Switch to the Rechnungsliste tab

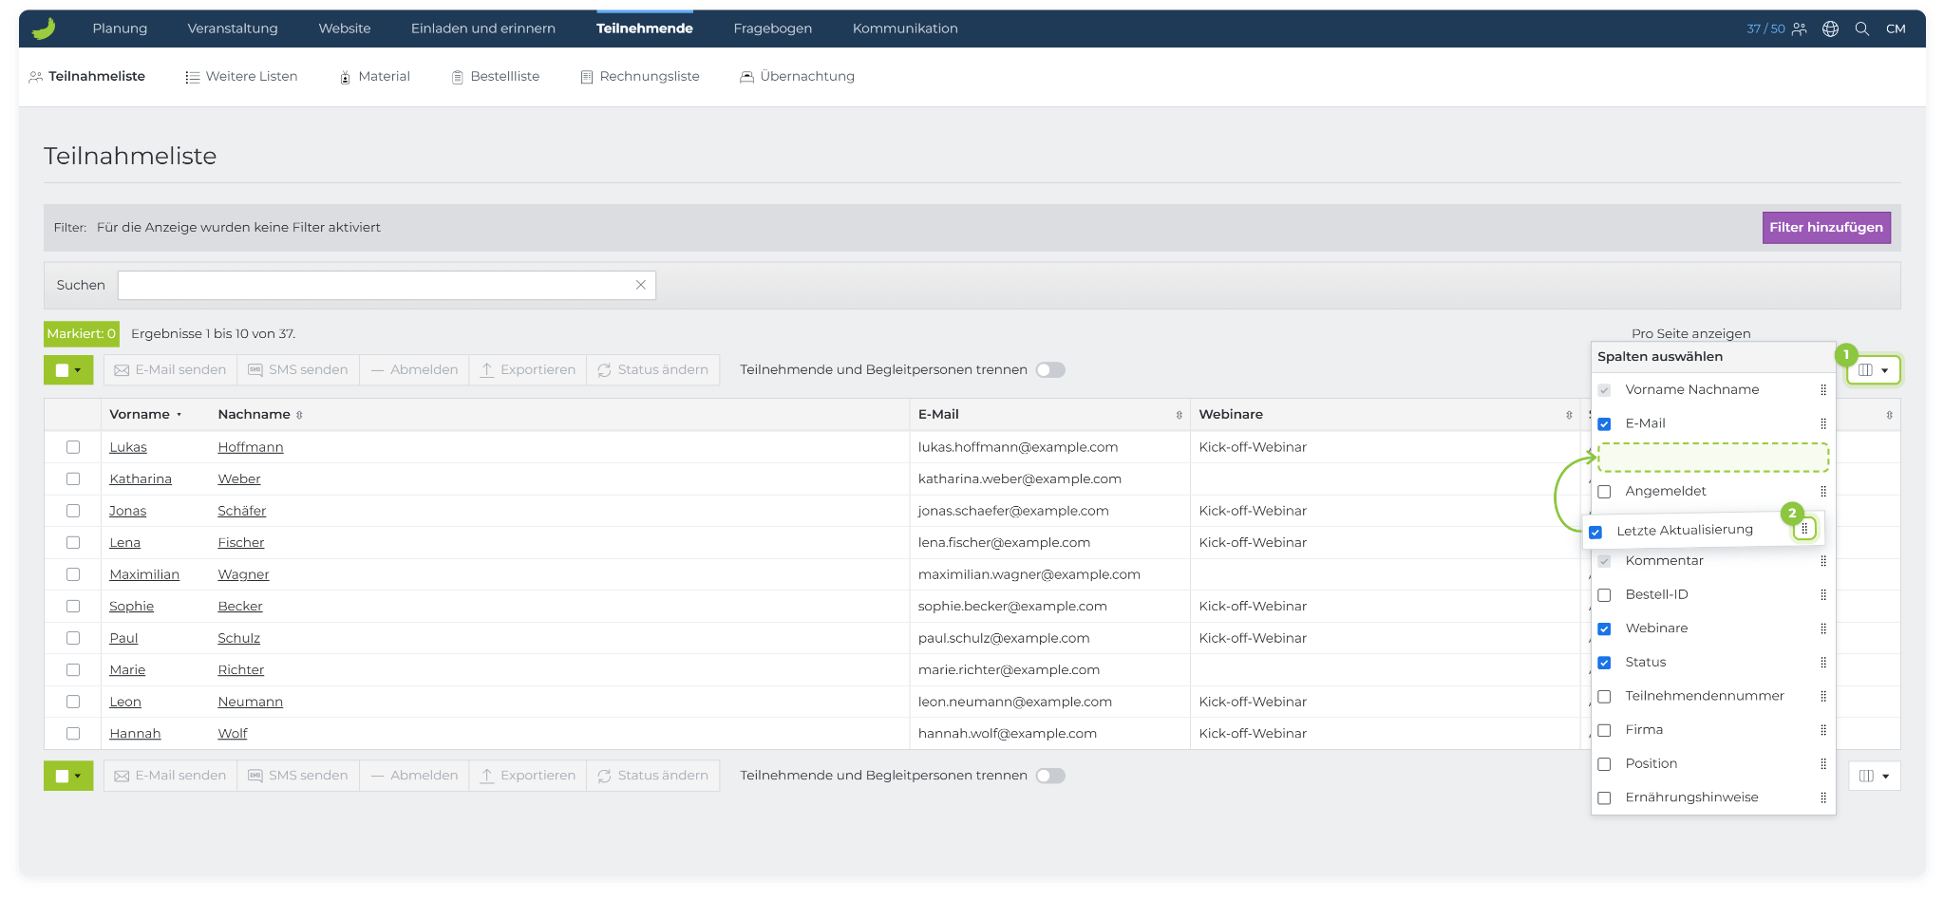[640, 76]
